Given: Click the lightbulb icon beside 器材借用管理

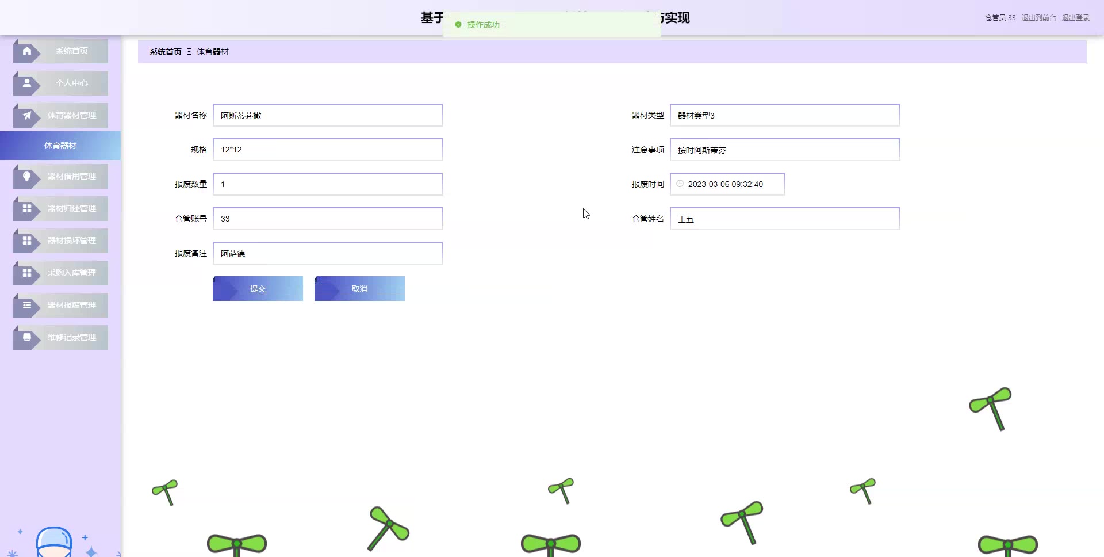Looking at the screenshot, I should (26, 176).
